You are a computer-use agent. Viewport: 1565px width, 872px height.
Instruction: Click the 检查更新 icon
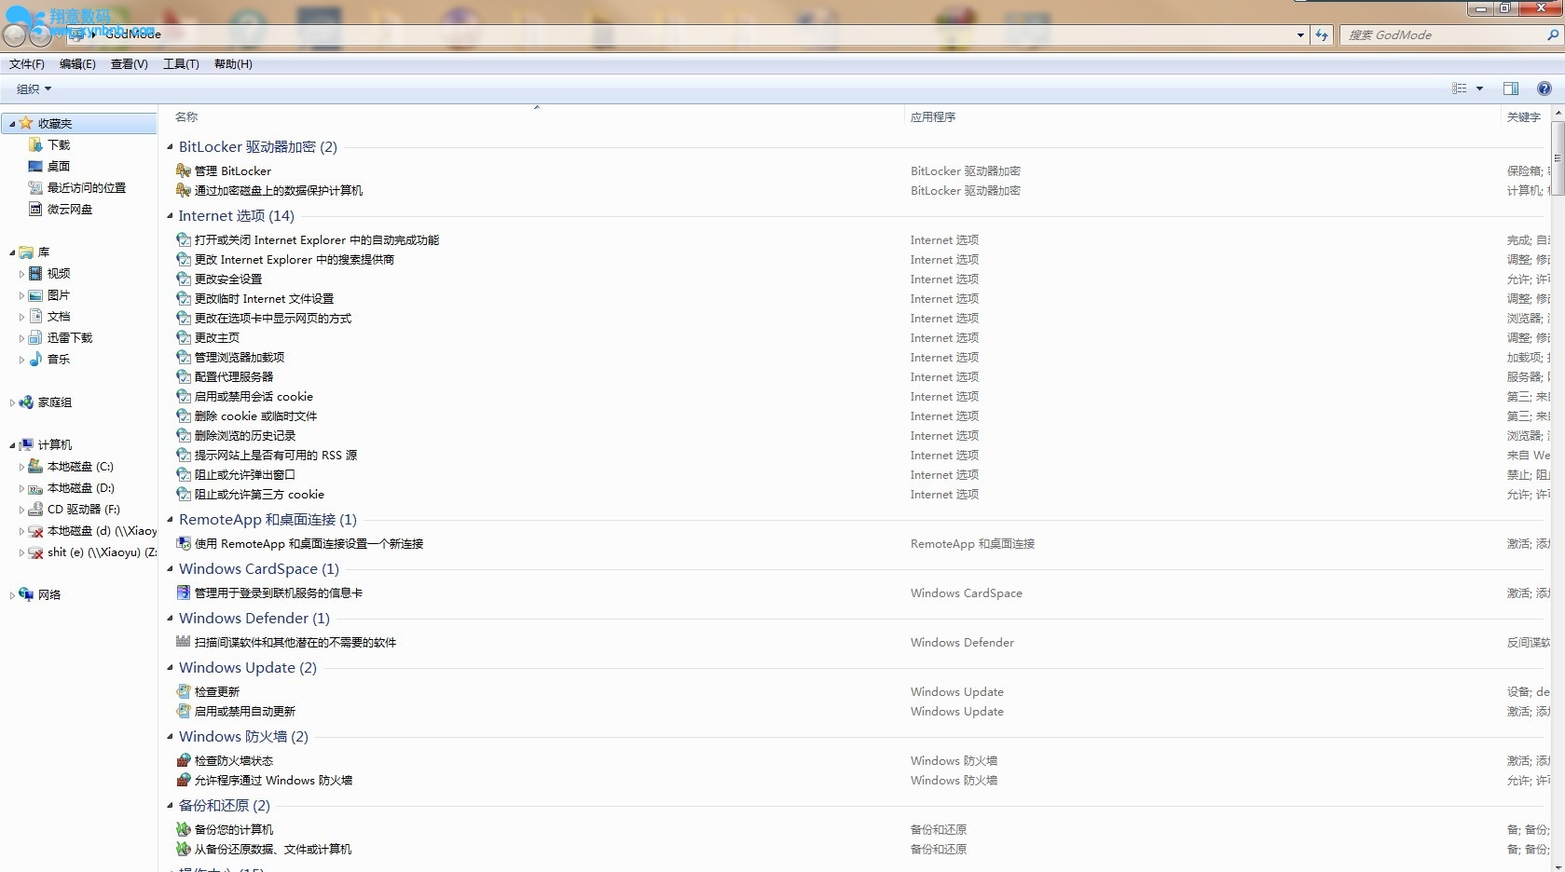(x=184, y=691)
